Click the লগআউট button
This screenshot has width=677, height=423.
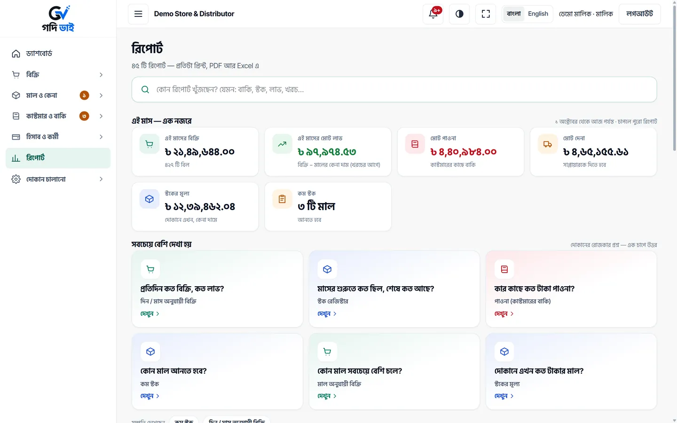pos(639,14)
